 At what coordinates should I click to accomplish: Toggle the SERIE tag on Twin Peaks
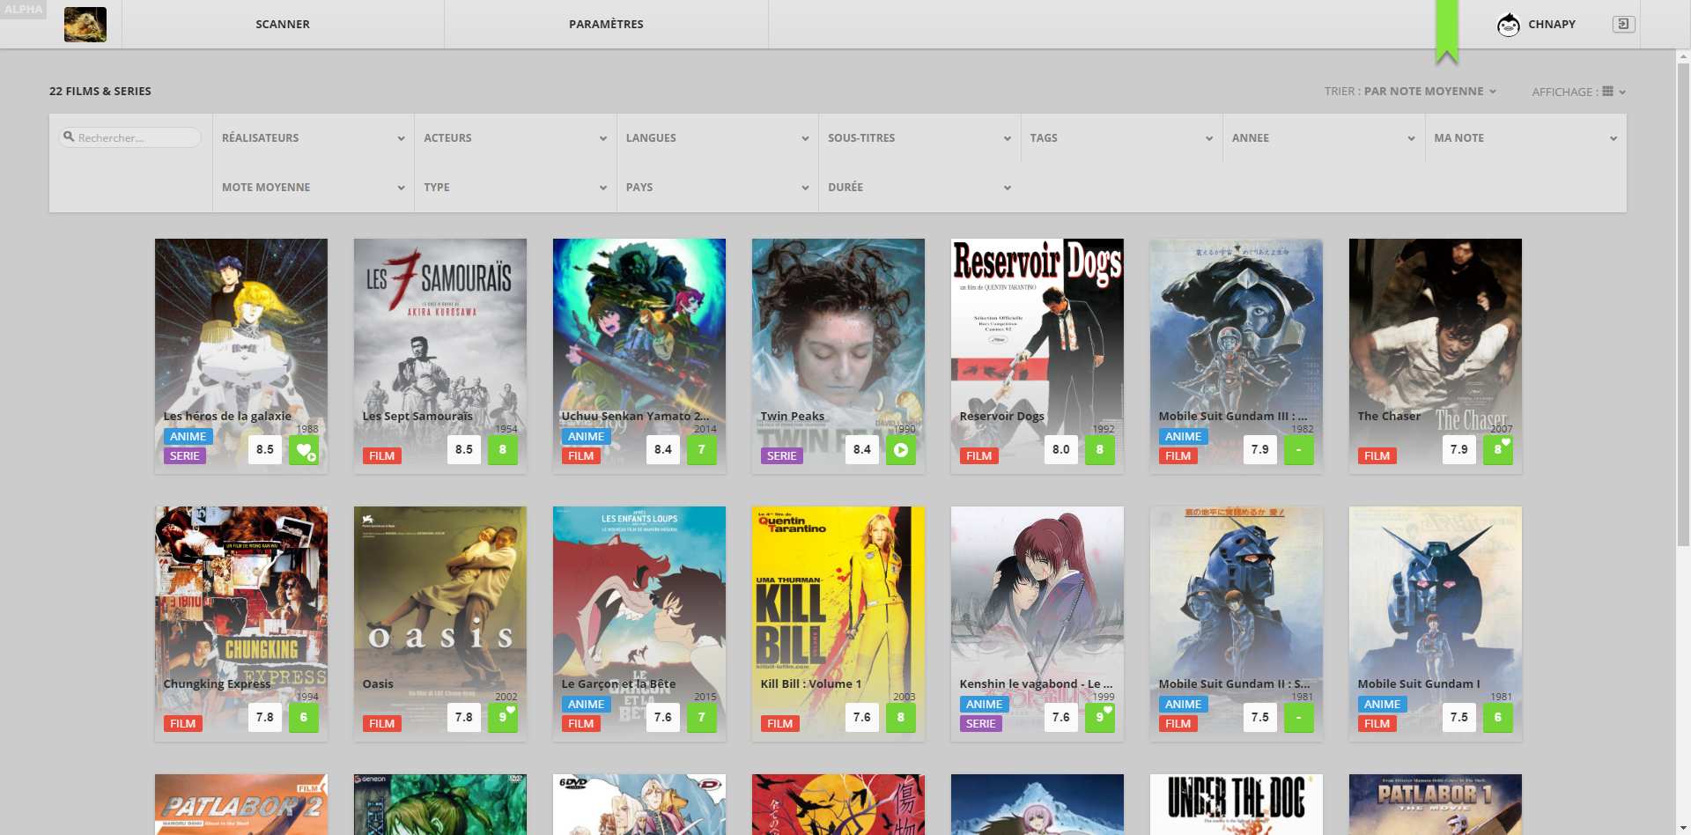[781, 456]
